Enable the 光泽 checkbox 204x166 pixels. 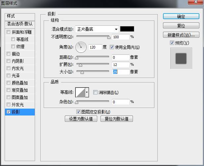coord(8,76)
